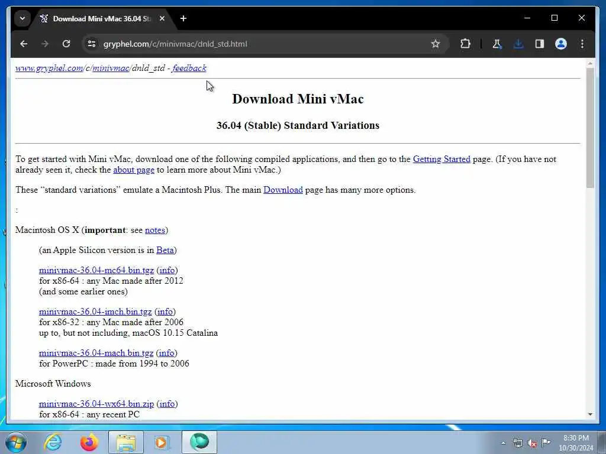Download minivmac-36.04-imch.bin.tgz
606x454 pixels.
coord(95,312)
